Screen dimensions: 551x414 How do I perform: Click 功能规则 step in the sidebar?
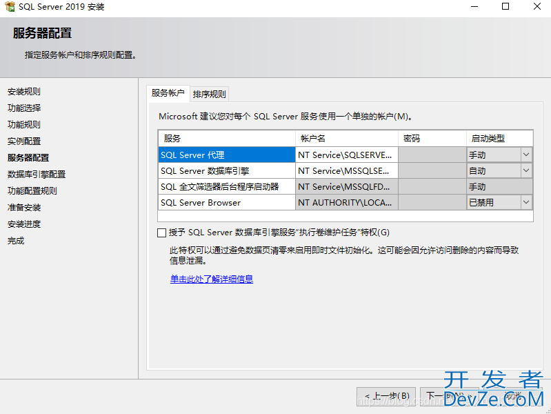click(24, 124)
